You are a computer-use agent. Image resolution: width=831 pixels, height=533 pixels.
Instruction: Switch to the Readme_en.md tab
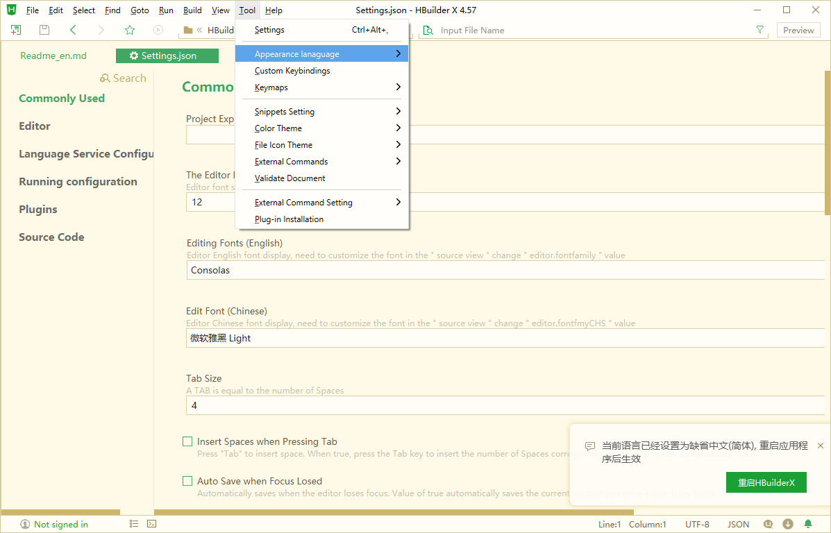53,56
